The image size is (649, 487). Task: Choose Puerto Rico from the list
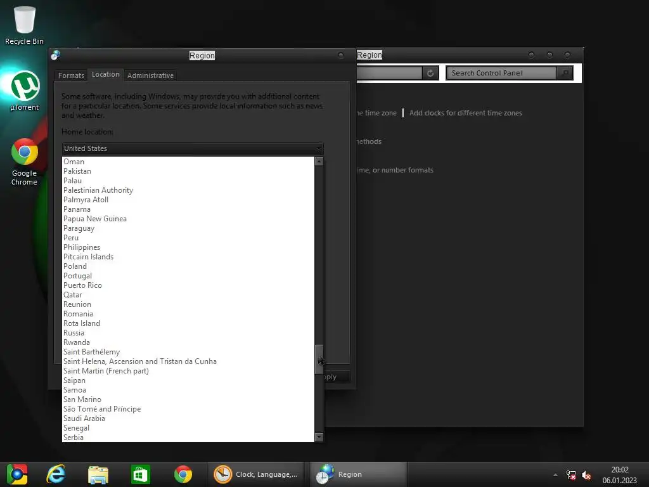coord(188,285)
